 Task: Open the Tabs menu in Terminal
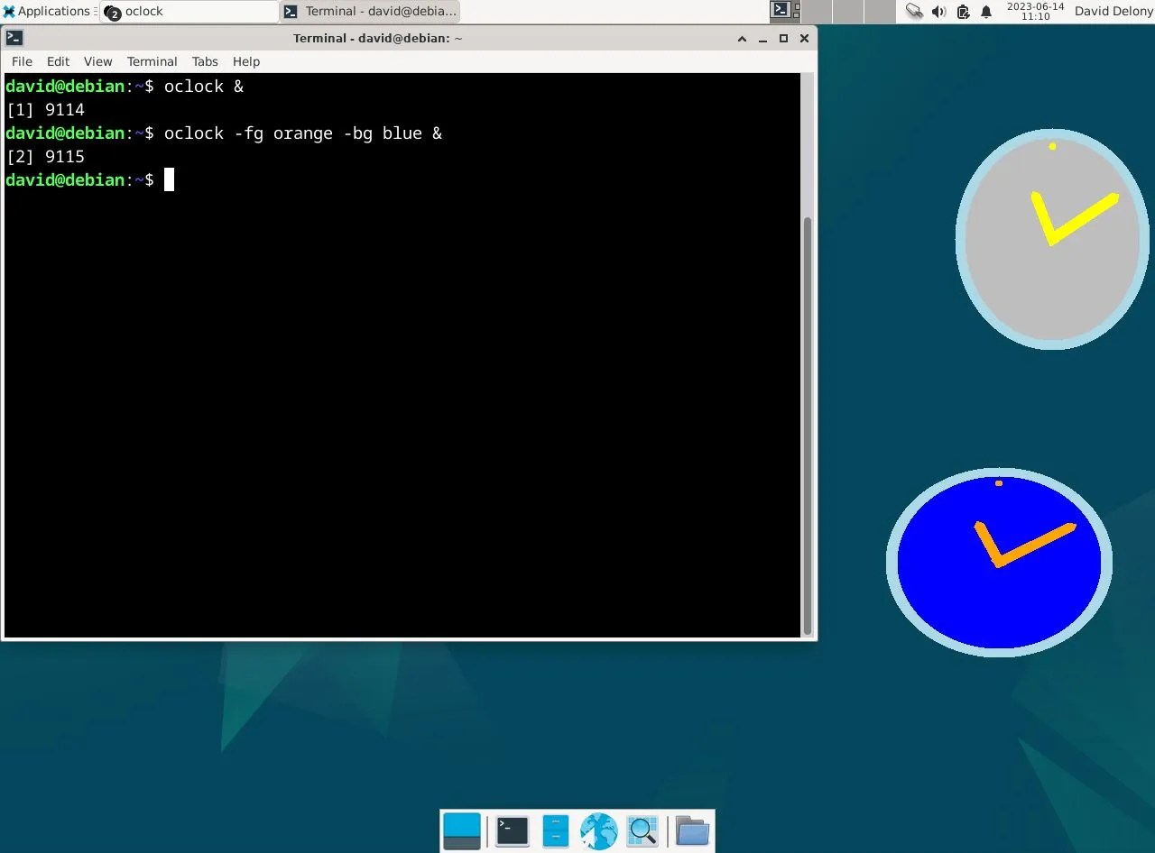pyautogui.click(x=204, y=61)
